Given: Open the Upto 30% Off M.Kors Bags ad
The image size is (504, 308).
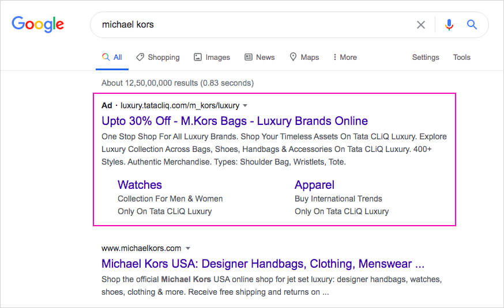Looking at the screenshot, I should point(235,121).
